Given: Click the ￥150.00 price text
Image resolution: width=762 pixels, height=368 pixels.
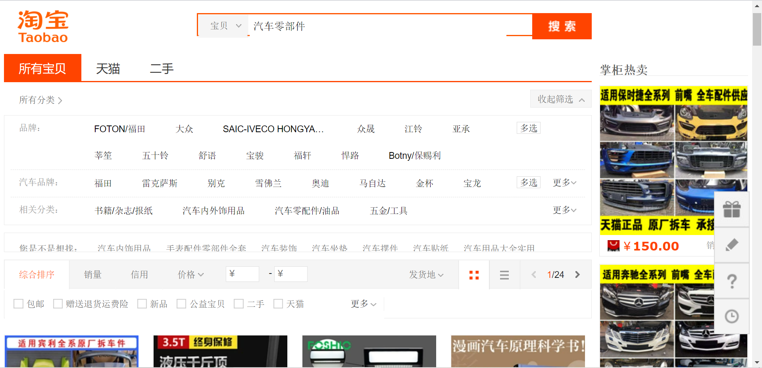Looking at the screenshot, I should pos(651,246).
